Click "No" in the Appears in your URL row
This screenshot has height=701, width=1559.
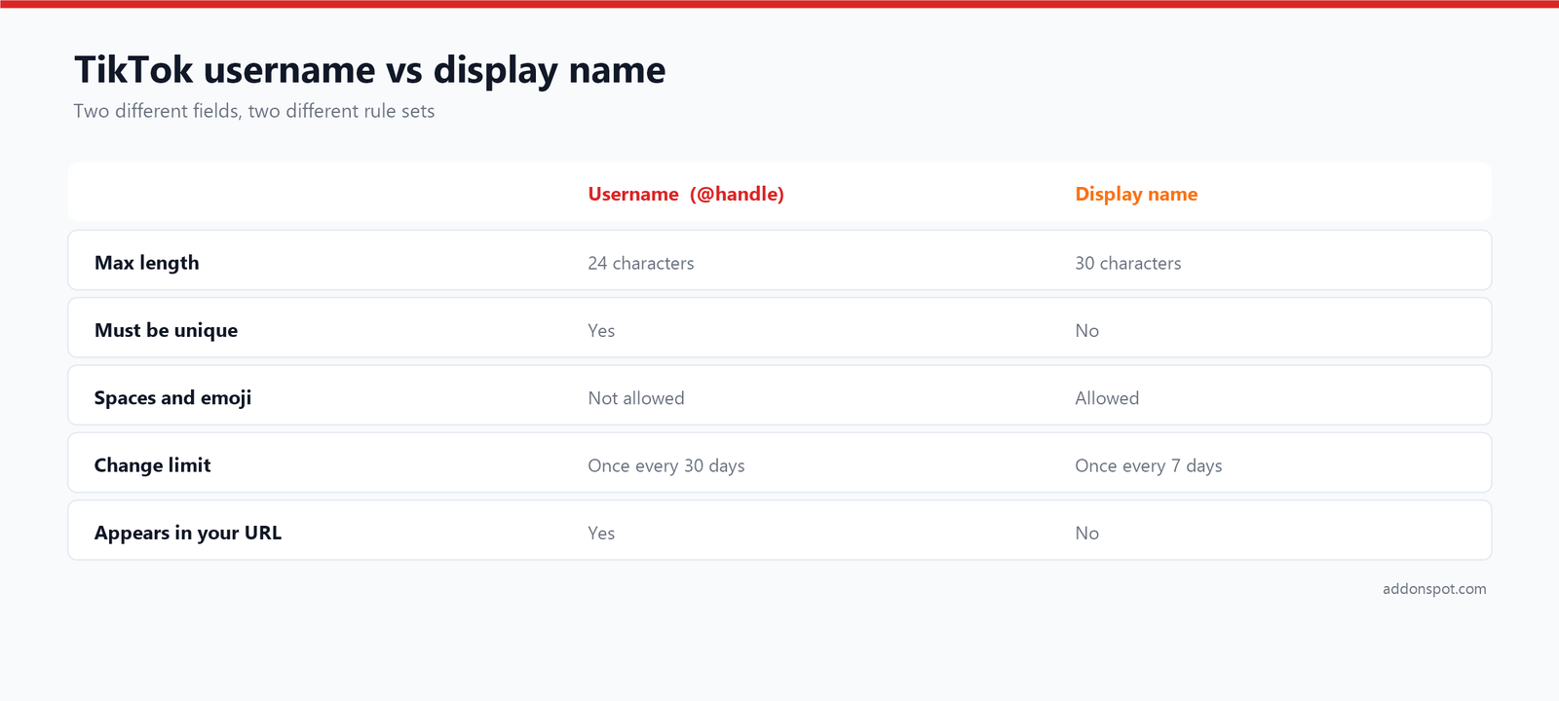pos(1087,534)
